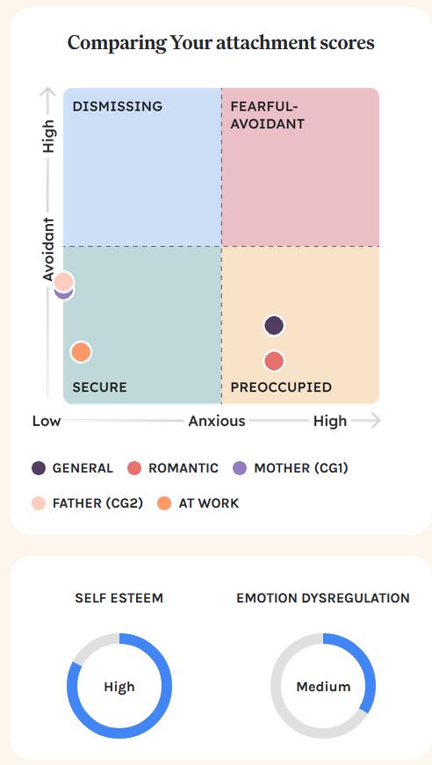Click the Self Esteem High donut chart
Screen dimensions: 432x765
pos(119,686)
